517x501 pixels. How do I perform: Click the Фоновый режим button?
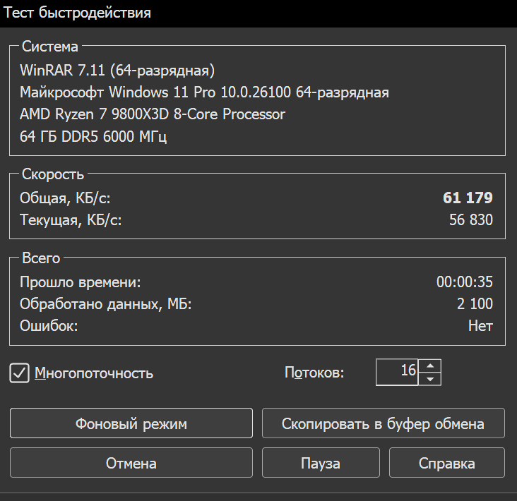(x=131, y=423)
